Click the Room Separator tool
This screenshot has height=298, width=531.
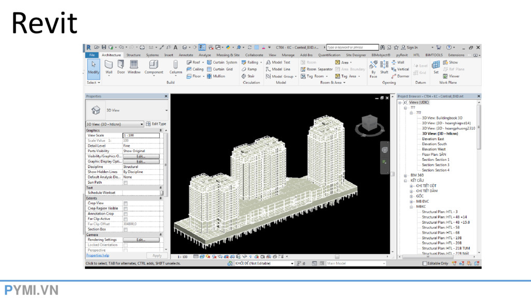tap(317, 69)
